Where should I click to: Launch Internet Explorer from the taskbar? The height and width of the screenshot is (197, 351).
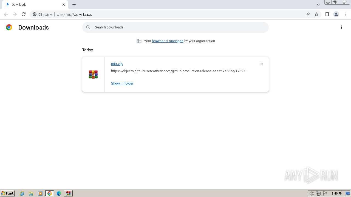click(22, 193)
